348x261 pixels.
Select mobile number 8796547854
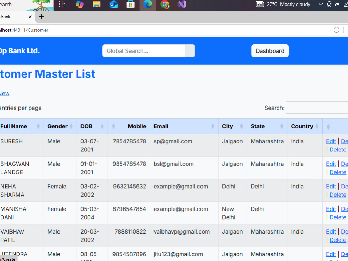(129, 209)
